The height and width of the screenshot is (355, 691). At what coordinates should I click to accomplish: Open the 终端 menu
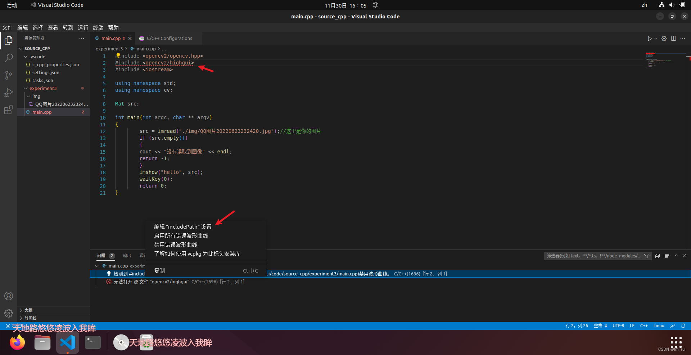pyautogui.click(x=98, y=28)
